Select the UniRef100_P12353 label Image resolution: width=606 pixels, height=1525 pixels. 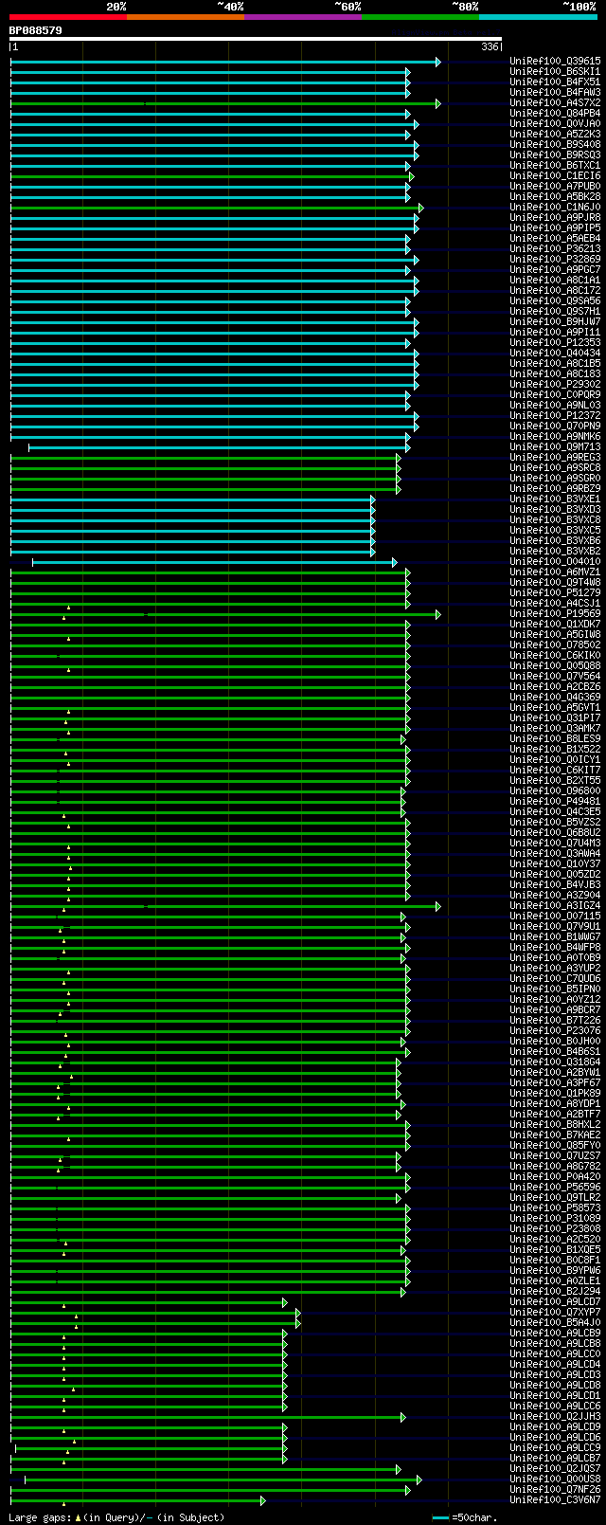pyautogui.click(x=555, y=342)
